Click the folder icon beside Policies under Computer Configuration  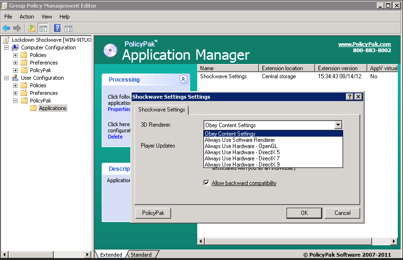(x=24, y=55)
